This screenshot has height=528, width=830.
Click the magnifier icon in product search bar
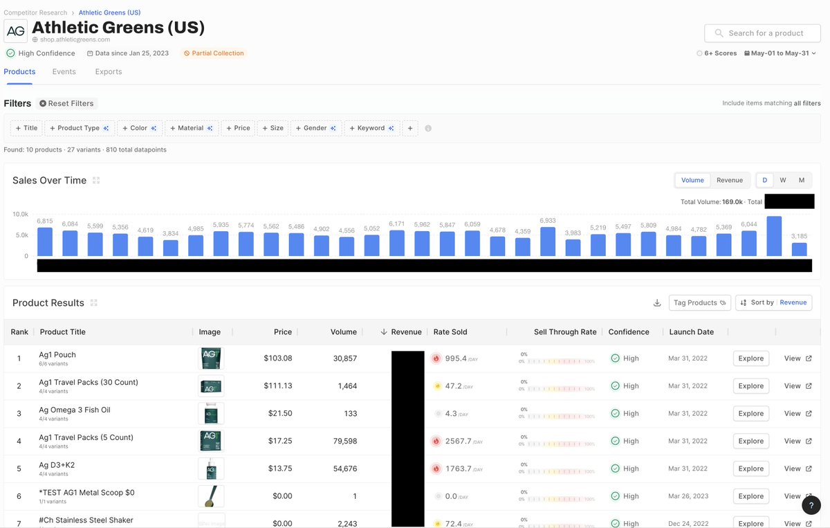pos(717,33)
